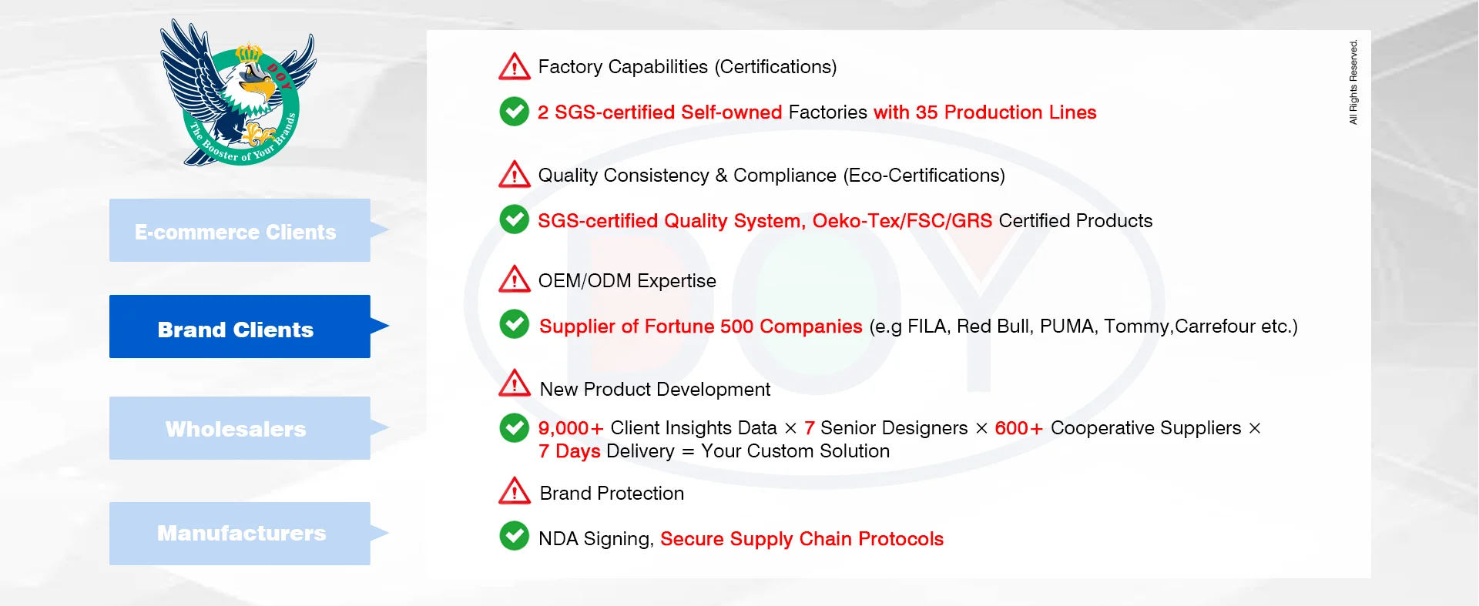
Task: Click the 7 Days Delivery text
Action: 606,451
